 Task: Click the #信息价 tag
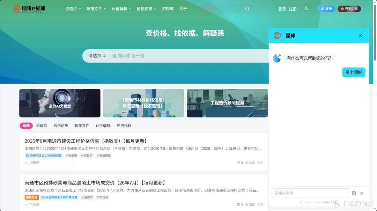(87, 156)
